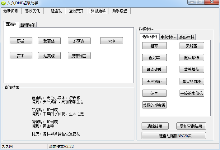Open the 最新资讯 tab
The width and height of the screenshot is (220, 150).
pyautogui.click(x=11, y=11)
